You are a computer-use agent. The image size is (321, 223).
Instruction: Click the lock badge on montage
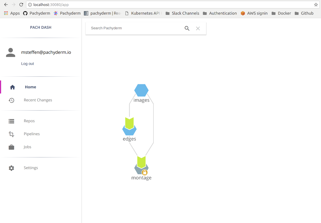(x=145, y=172)
